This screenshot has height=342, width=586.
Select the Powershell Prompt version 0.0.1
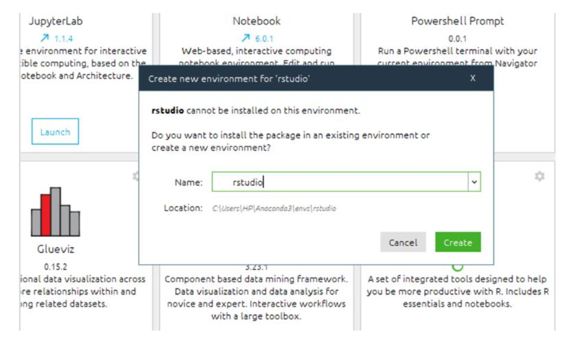point(457,39)
